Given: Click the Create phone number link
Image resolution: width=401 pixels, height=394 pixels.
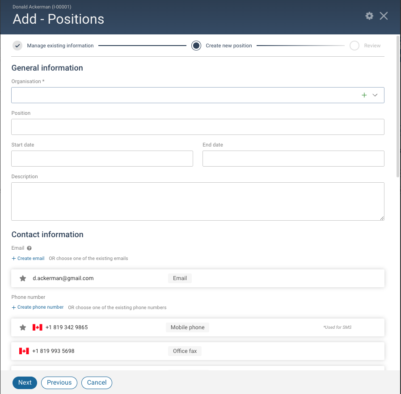Looking at the screenshot, I should (38, 307).
